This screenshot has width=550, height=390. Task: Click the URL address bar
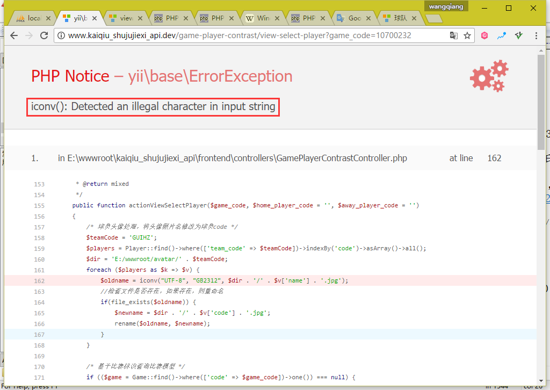(x=252, y=35)
